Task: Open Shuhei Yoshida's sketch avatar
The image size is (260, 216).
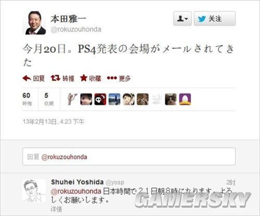Action: pos(34,191)
